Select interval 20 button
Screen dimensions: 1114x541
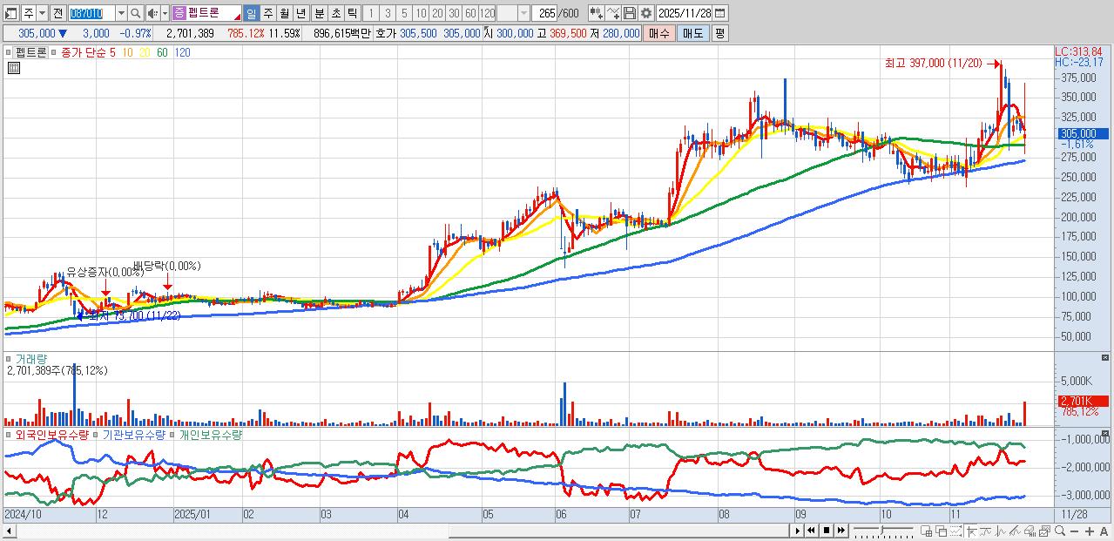[x=437, y=13]
